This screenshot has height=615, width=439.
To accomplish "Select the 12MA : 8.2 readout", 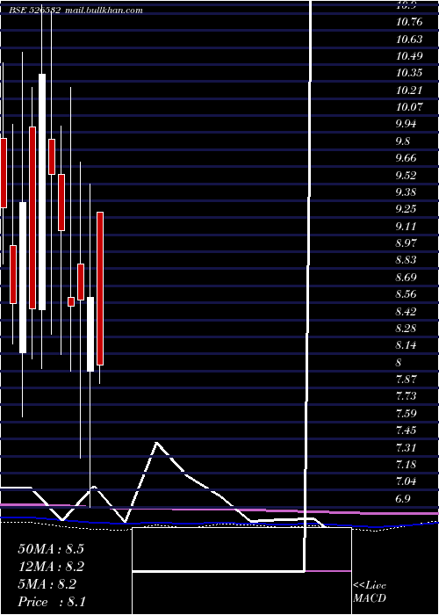I will pyautogui.click(x=51, y=567).
